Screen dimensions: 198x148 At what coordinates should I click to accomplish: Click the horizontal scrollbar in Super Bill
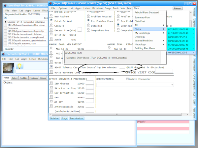tap(115, 114)
